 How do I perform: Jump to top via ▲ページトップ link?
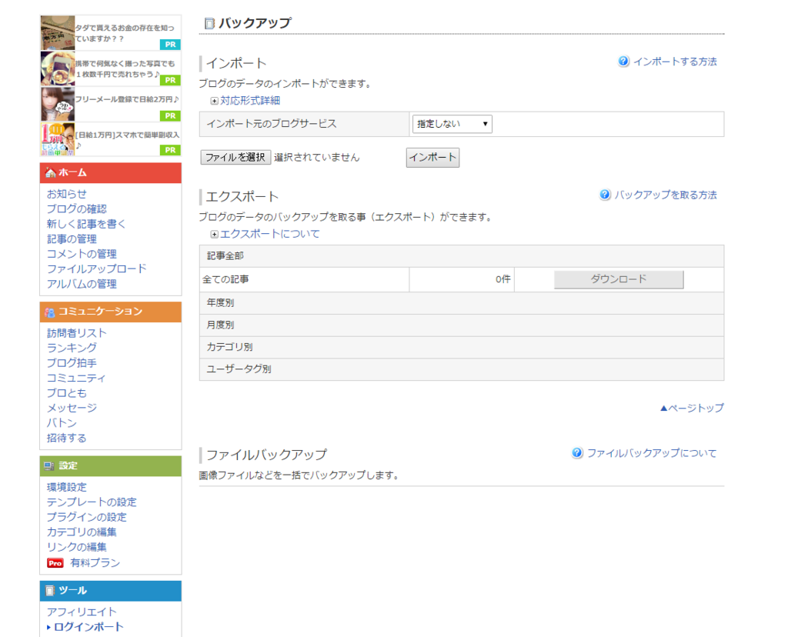coord(692,408)
